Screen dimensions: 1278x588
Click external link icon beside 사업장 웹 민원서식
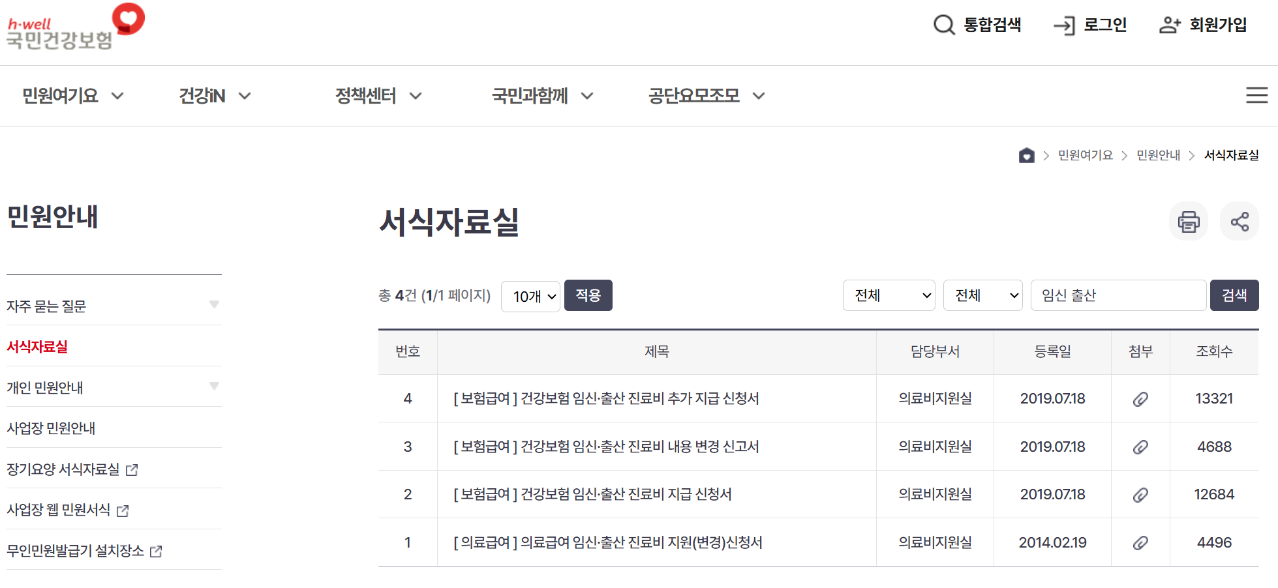[123, 510]
